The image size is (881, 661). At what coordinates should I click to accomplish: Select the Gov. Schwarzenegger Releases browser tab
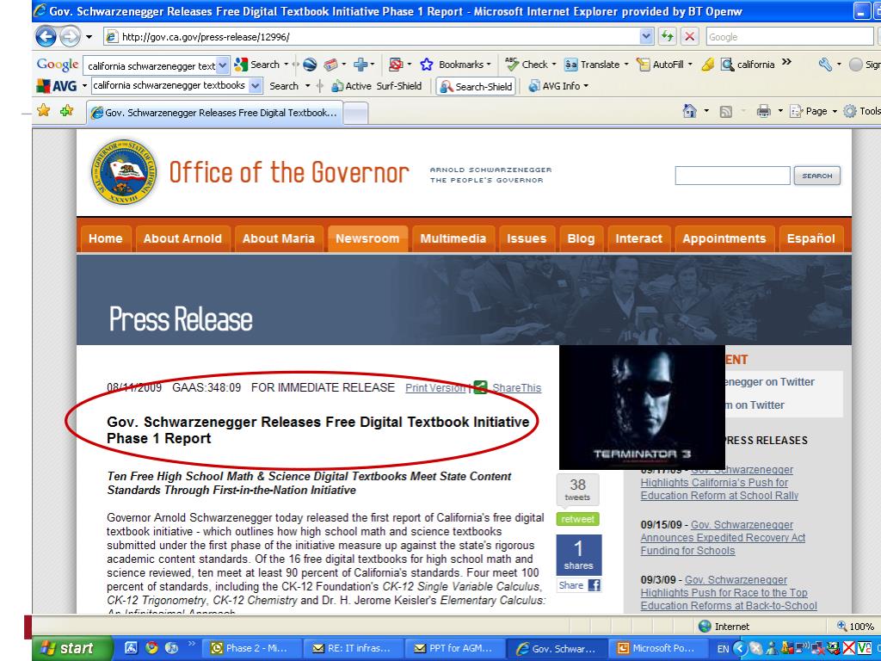(x=214, y=113)
